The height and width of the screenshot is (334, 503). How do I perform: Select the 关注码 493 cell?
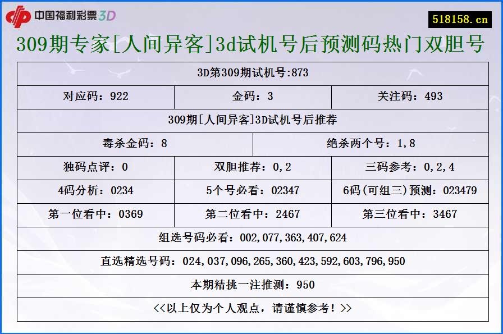[x=410, y=96]
